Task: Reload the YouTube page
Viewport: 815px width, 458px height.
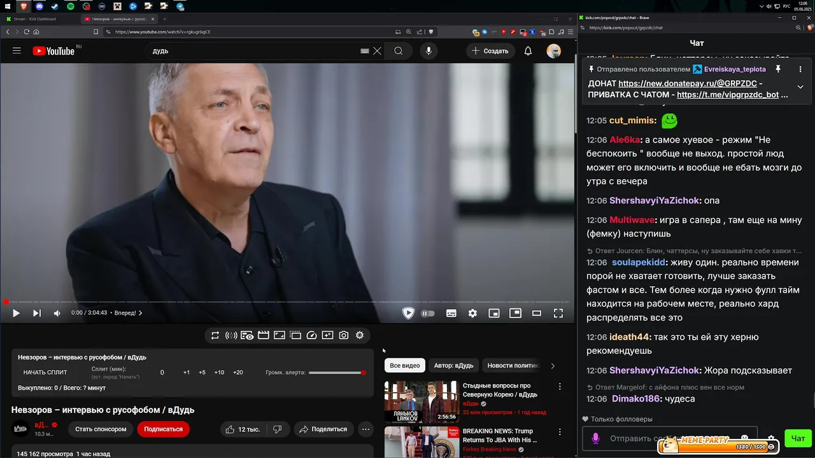Action: point(26,32)
